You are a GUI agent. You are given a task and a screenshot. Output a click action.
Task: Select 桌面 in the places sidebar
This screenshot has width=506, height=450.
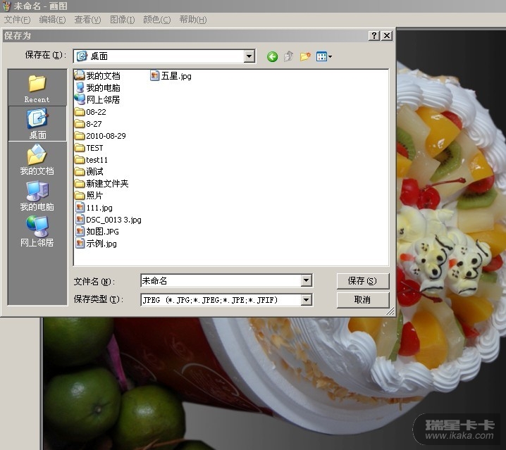tap(37, 124)
